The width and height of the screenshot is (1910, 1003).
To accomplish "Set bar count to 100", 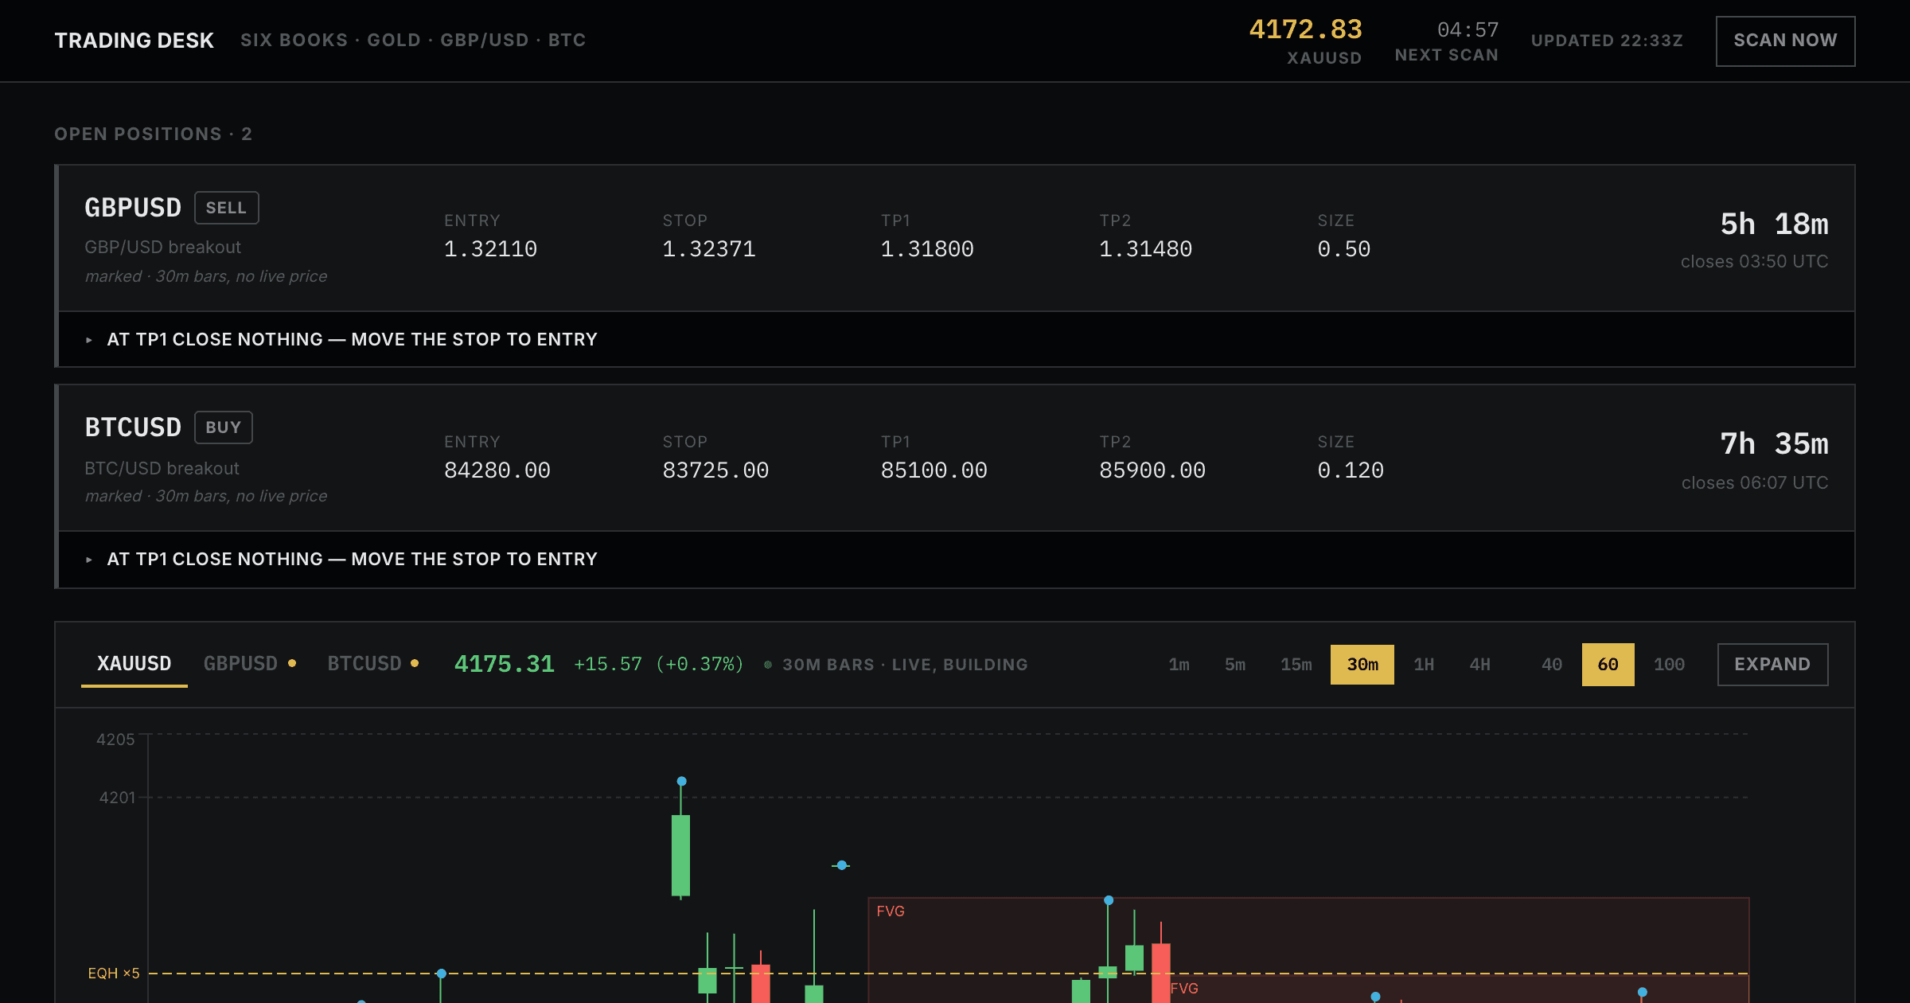I will [1669, 664].
